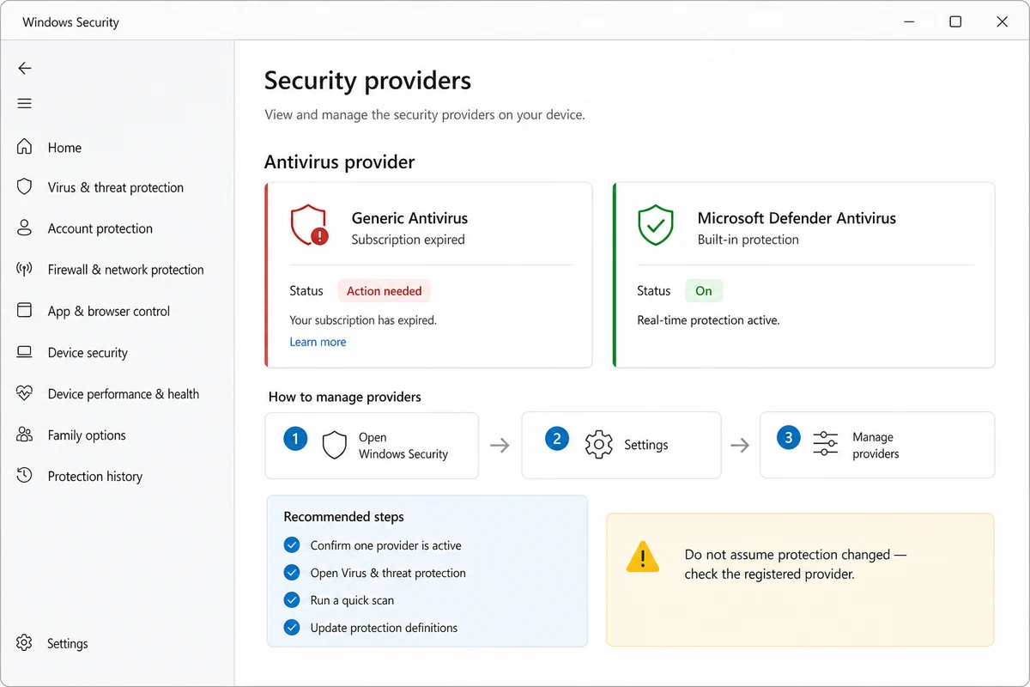
Task: Click the Protection history clock icon
Action: [25, 476]
